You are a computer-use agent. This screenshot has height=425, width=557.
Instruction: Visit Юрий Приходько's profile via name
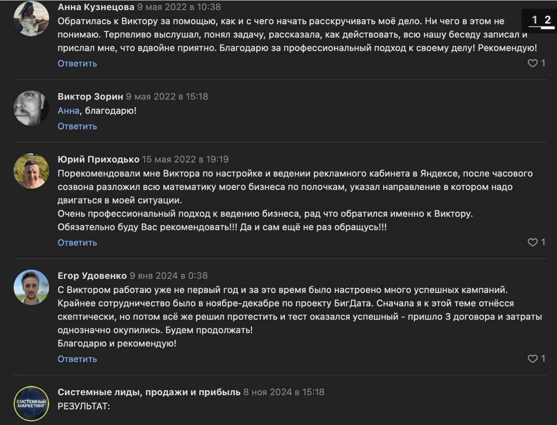[x=98, y=160]
